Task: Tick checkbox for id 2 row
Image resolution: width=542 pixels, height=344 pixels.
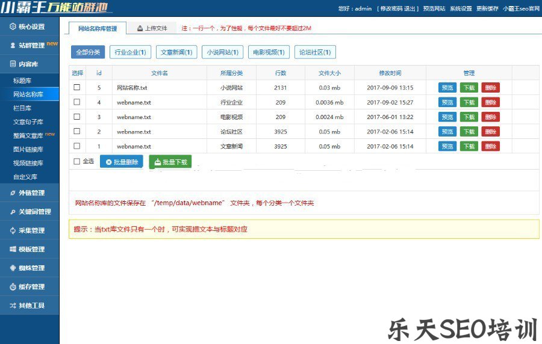Action: pos(76,132)
